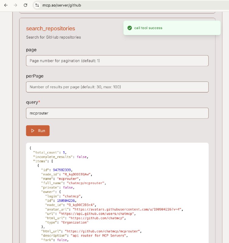
Task: Click the play triangle icon on Run
Action: [x=33, y=131]
